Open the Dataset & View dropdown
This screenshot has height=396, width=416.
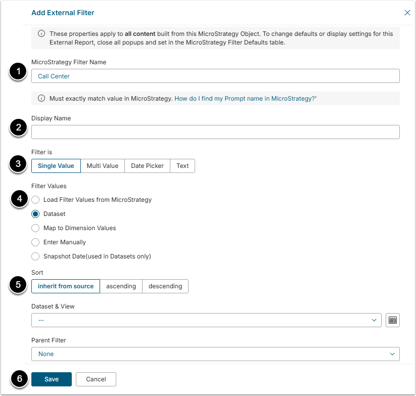pyautogui.click(x=206, y=320)
